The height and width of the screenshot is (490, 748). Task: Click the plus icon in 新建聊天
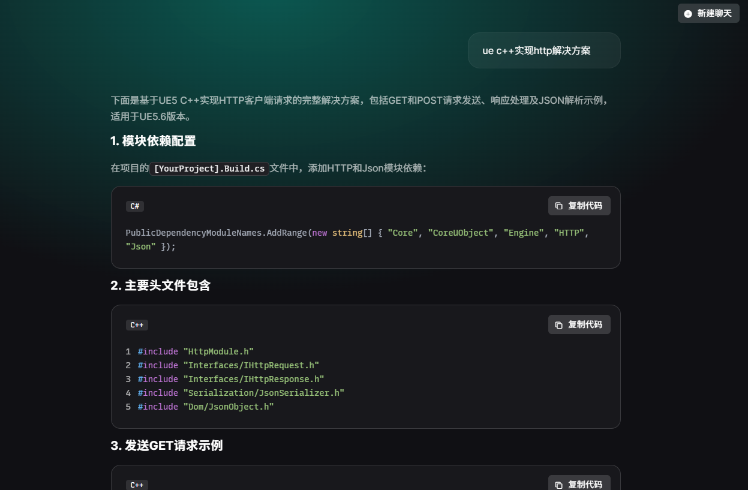coord(688,14)
